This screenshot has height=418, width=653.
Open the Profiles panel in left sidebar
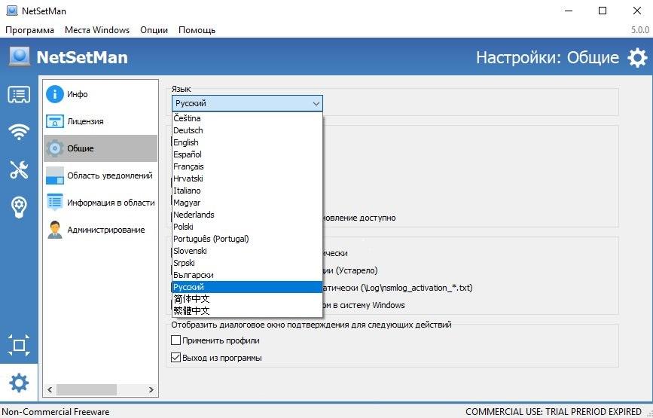click(19, 95)
